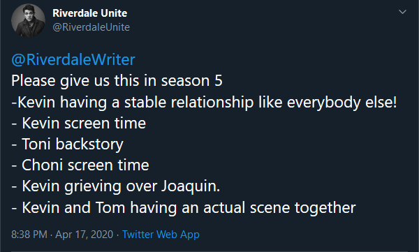Click the Apr 17, 2020 date
The height and width of the screenshot is (252, 419).
[84, 235]
